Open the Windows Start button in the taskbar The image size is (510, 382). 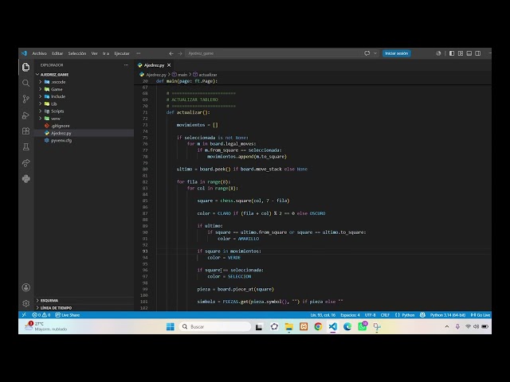[170, 326]
